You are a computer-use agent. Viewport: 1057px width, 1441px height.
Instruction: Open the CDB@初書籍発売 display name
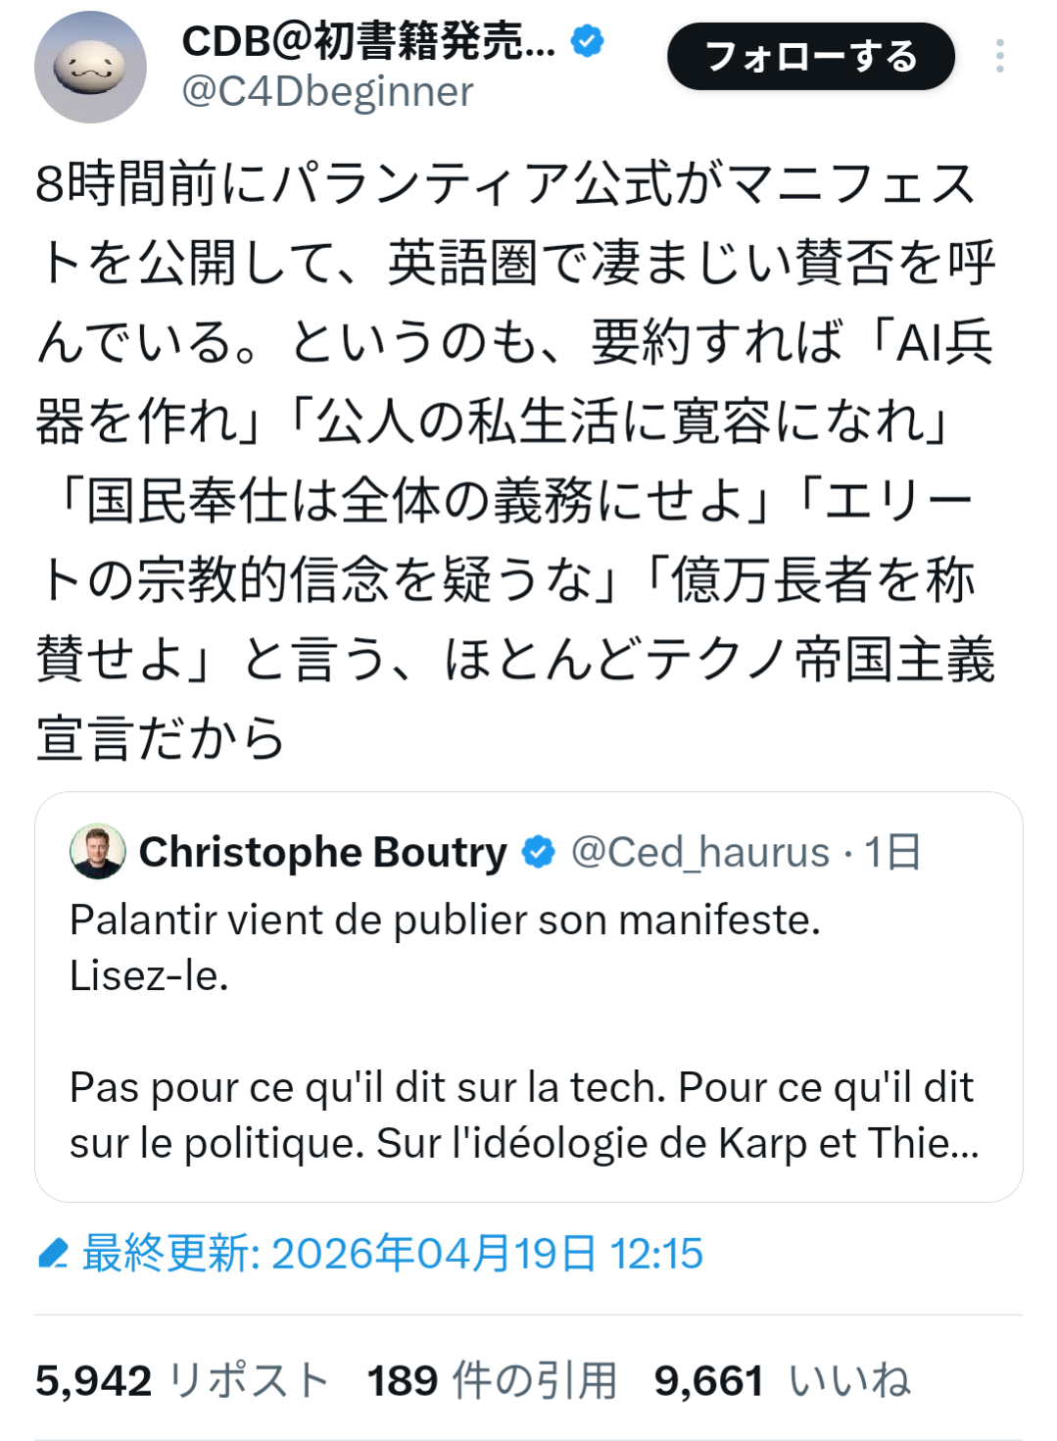(x=368, y=42)
